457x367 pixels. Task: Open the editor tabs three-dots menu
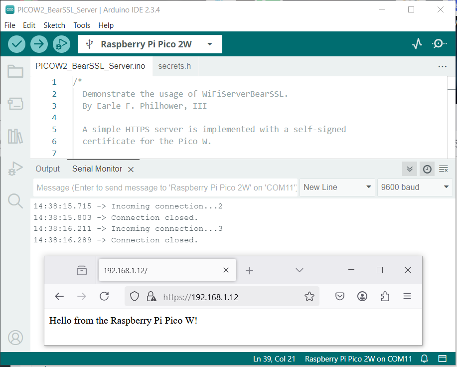[443, 66]
